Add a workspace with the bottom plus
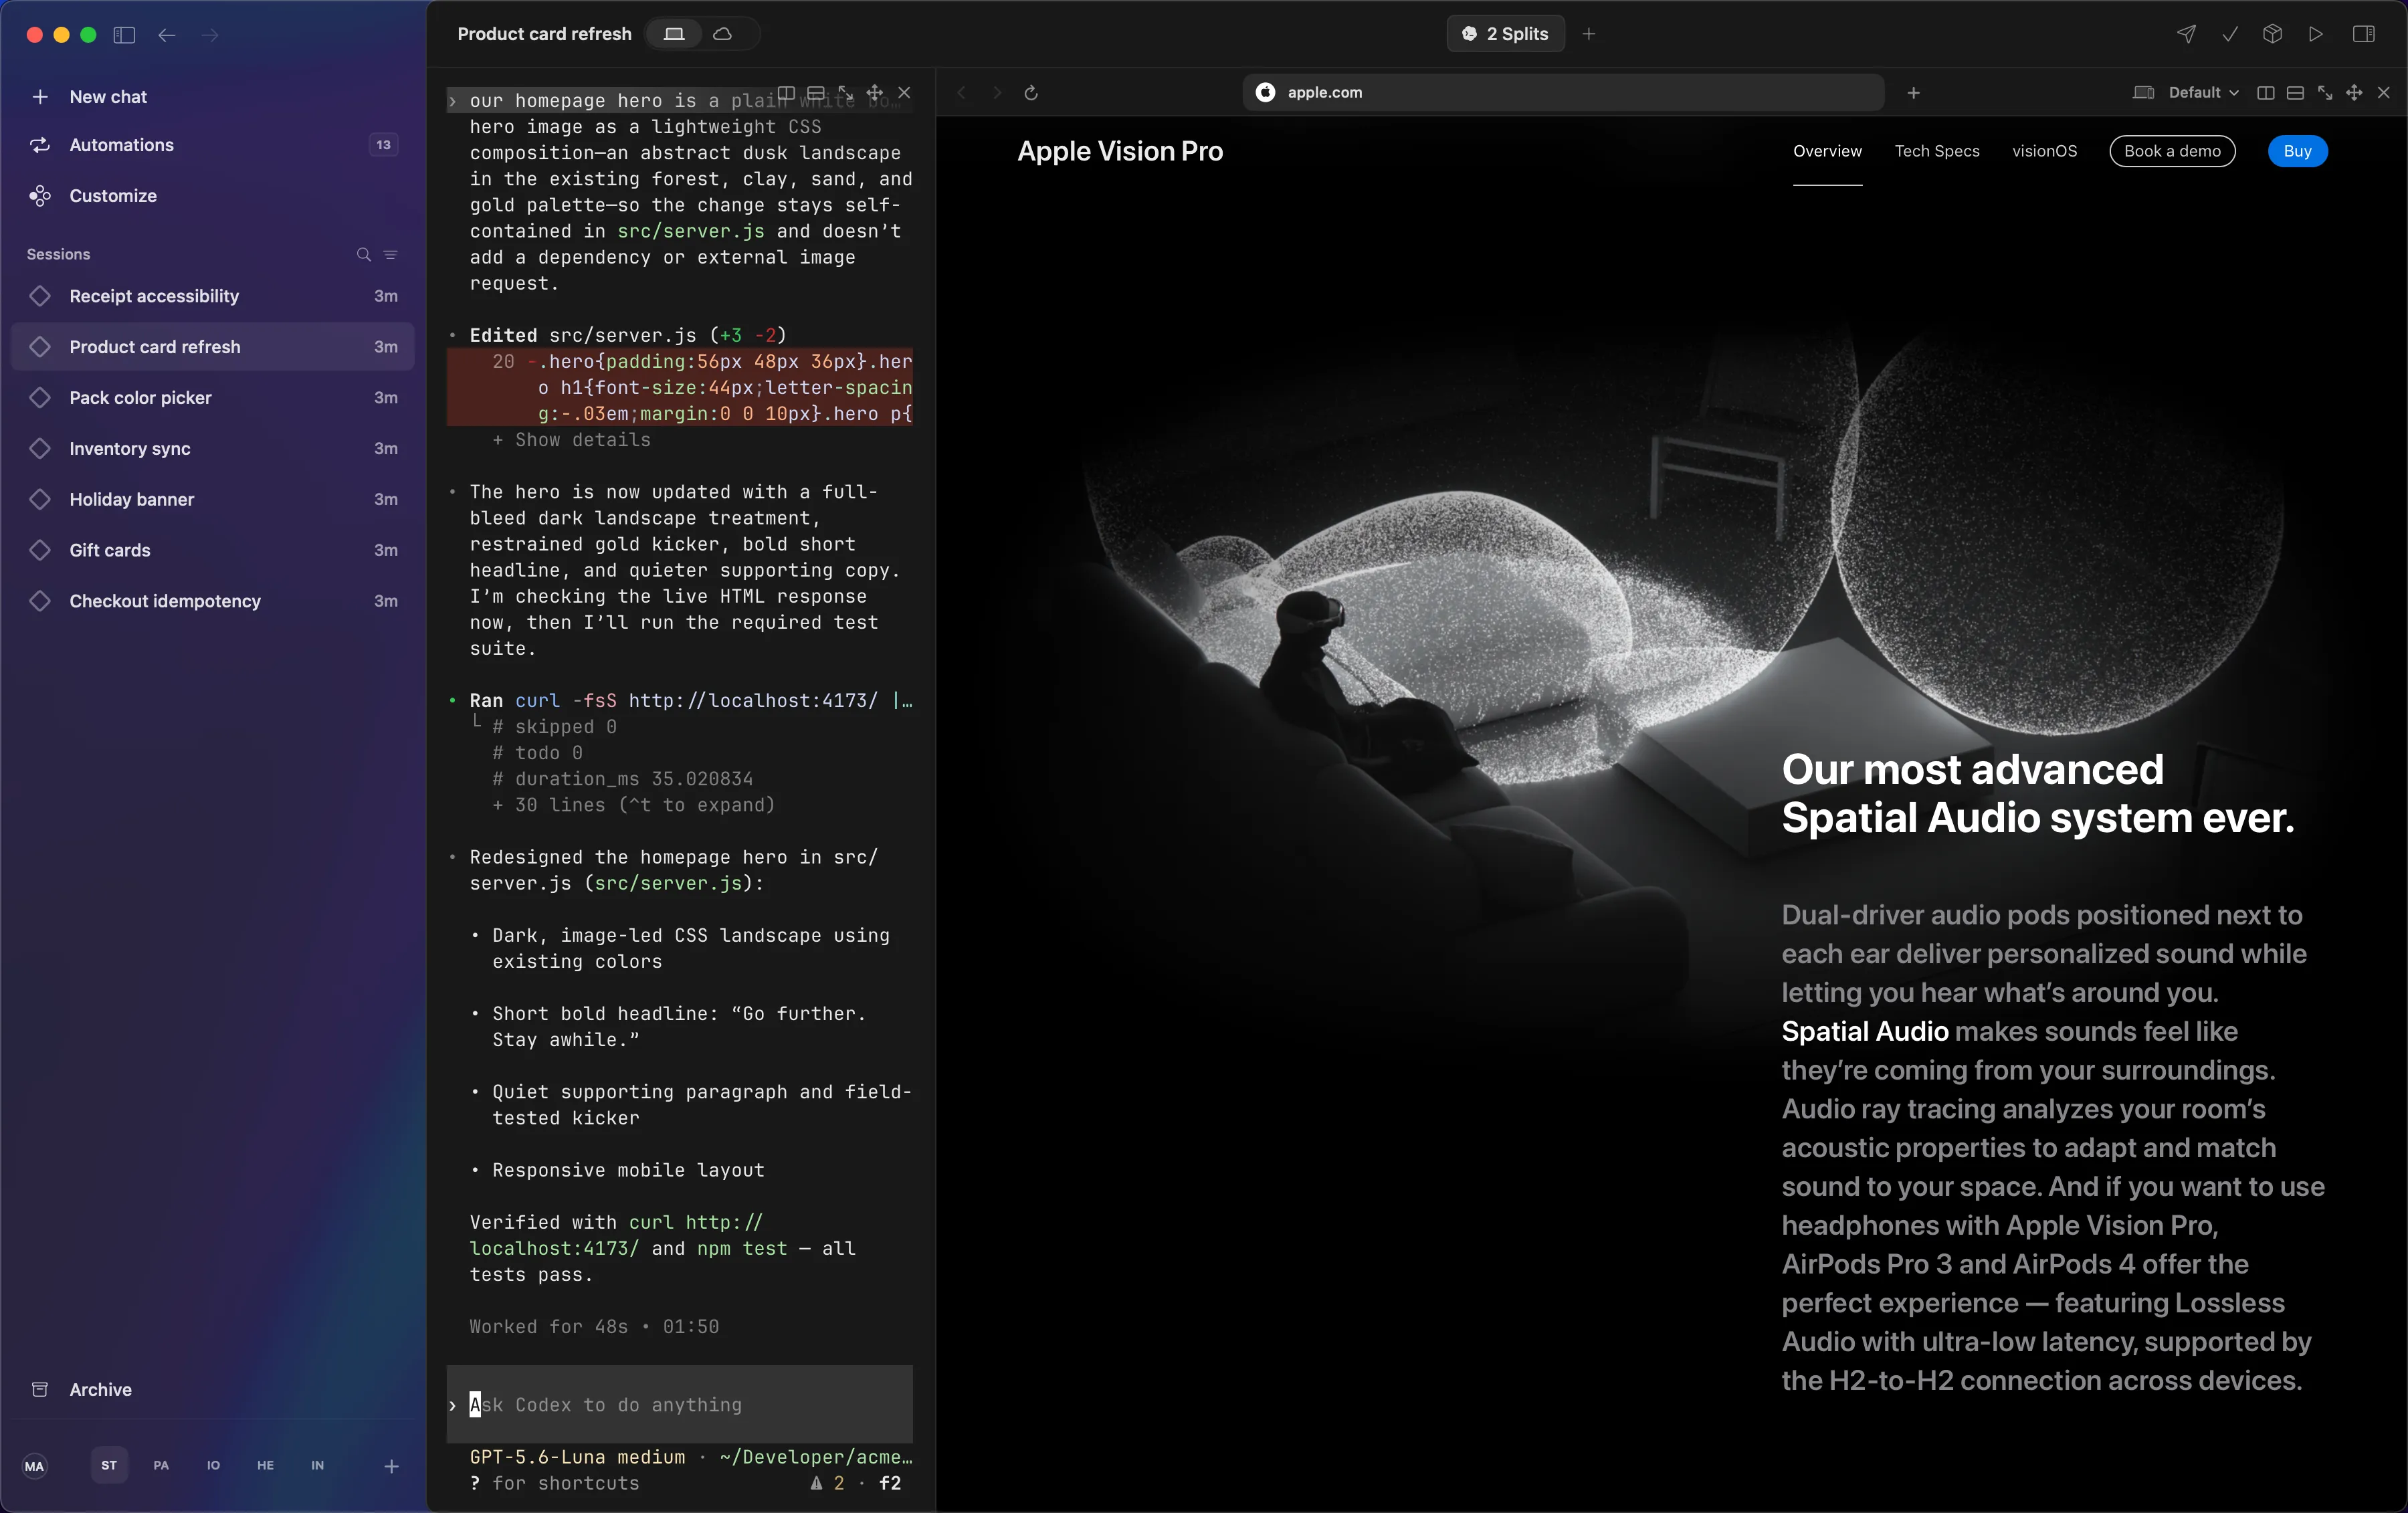2408x1513 pixels. (x=392, y=1466)
